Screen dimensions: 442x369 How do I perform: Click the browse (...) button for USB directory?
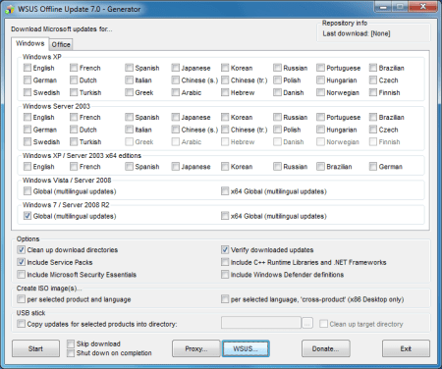pos(307,324)
